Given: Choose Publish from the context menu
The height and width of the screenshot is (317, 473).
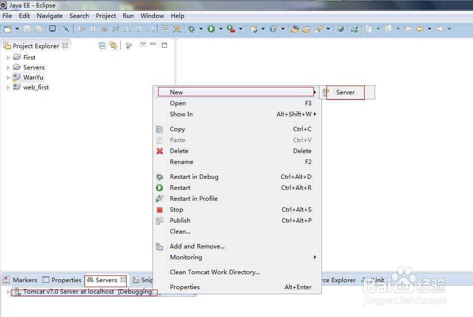Looking at the screenshot, I should (x=237, y=221).
